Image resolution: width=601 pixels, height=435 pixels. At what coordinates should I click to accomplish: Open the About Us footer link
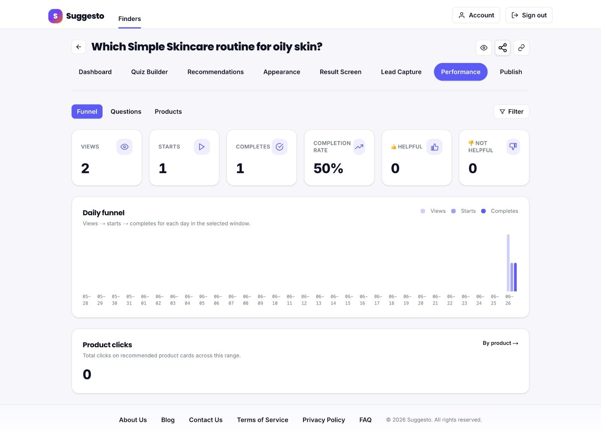pos(133,420)
